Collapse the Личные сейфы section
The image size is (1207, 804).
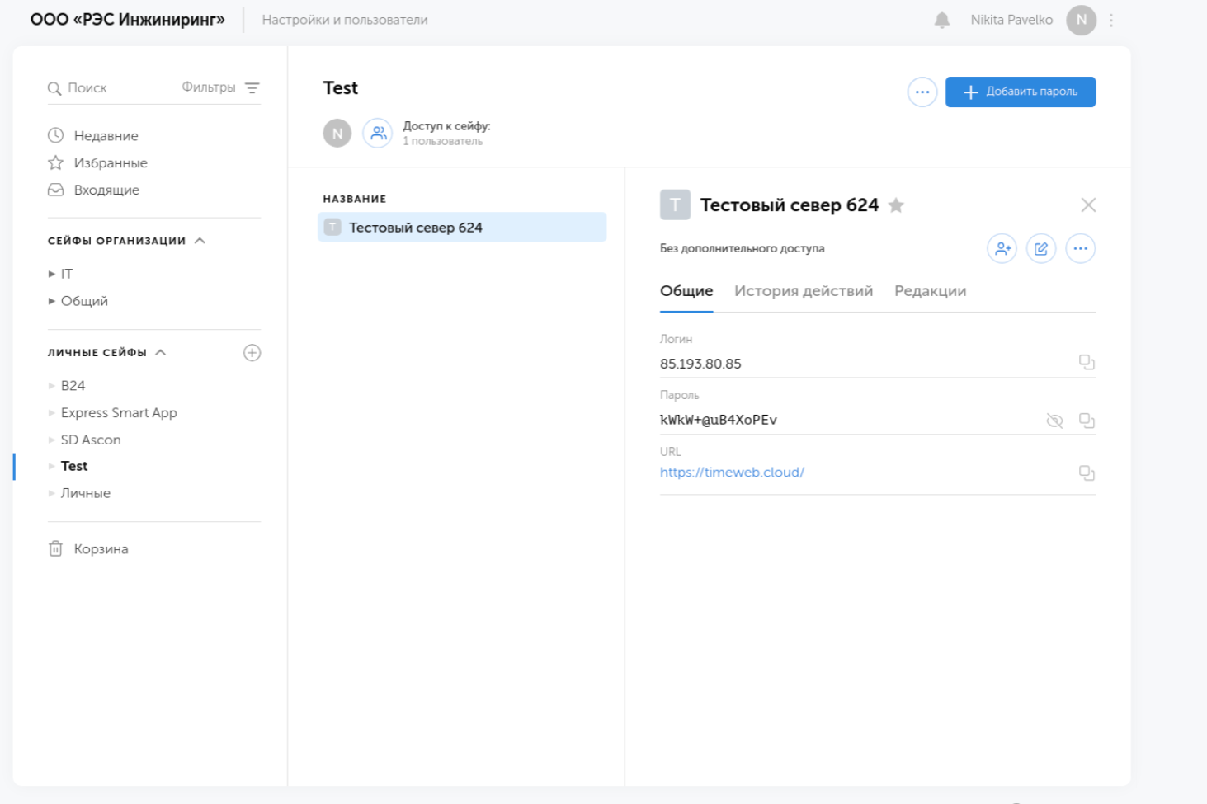pos(161,353)
